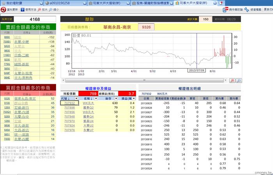The image size is (273, 175).
Task: Open the blue 使用方法 help icon
Action: tap(23, 10)
